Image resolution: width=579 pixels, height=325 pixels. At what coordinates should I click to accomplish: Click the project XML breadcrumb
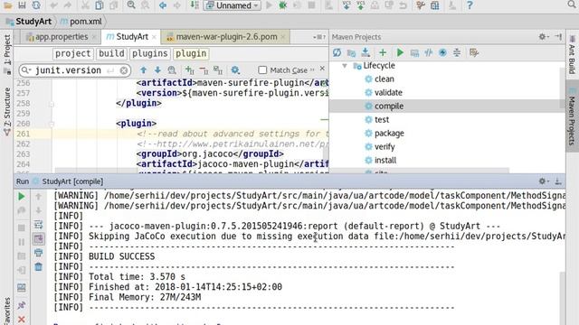(73, 53)
